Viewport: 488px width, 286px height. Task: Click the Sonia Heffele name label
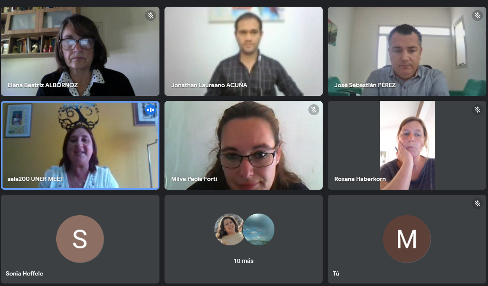24,273
